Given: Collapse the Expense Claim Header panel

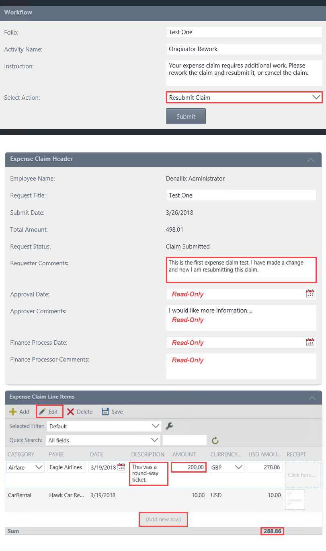Looking at the screenshot, I should (310, 160).
